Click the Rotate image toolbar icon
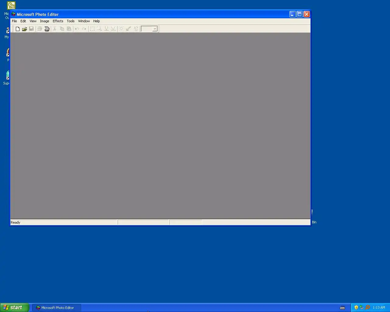The width and height of the screenshot is (390, 312). point(136,29)
